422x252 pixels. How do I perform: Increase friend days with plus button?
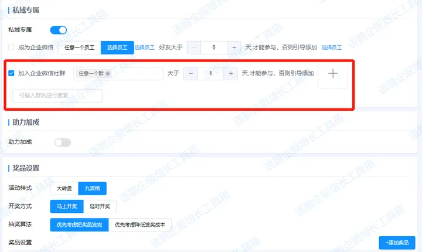234,47
